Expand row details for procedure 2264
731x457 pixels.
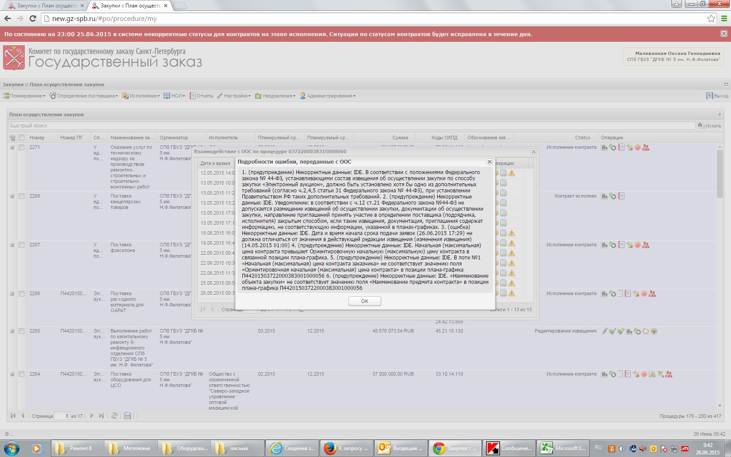(x=12, y=374)
